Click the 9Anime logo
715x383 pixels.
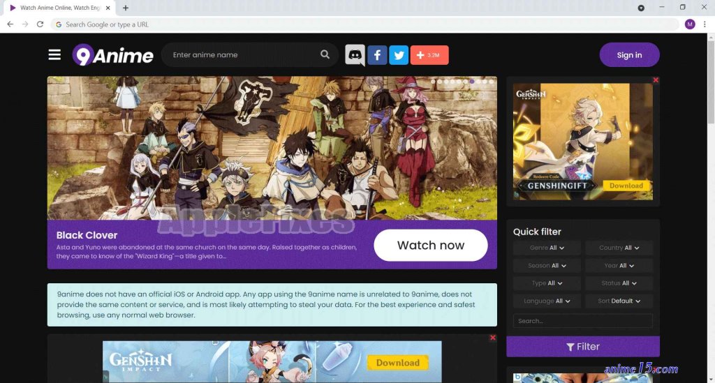click(x=112, y=55)
